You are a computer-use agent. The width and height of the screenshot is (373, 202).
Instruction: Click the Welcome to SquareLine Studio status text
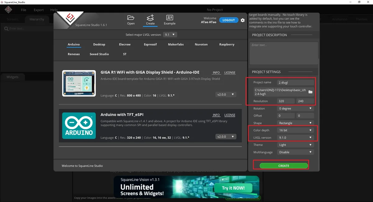click(82, 166)
